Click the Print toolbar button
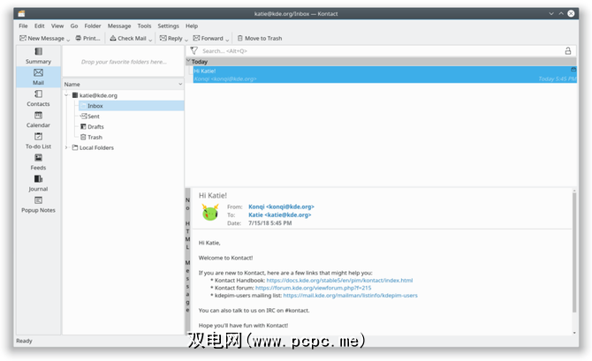592x361 pixels. tap(88, 38)
